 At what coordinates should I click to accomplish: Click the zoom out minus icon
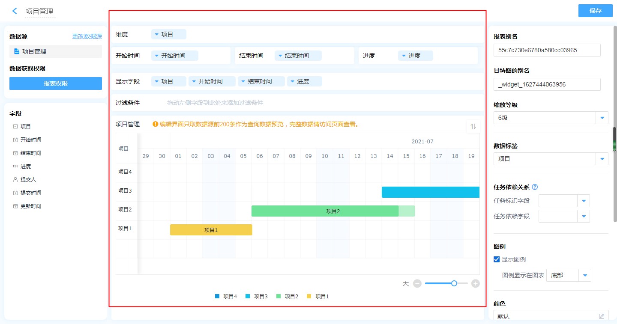417,283
